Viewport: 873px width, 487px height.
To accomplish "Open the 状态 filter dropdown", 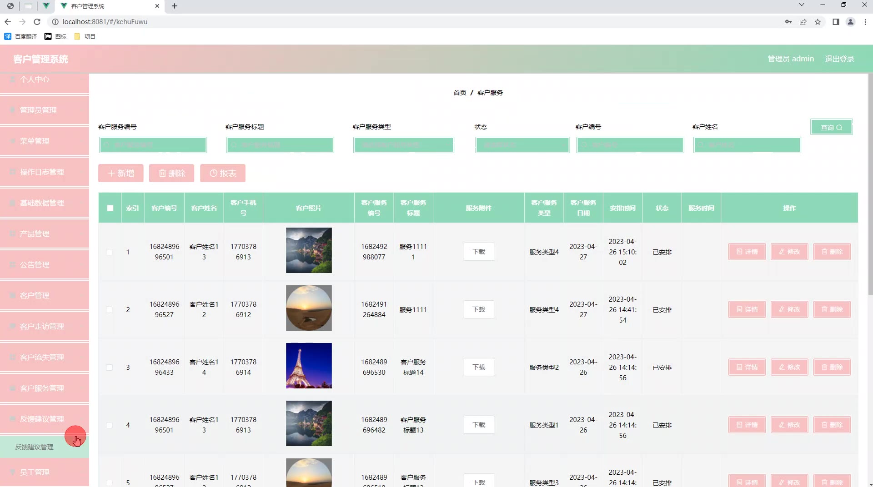I will 522,145.
